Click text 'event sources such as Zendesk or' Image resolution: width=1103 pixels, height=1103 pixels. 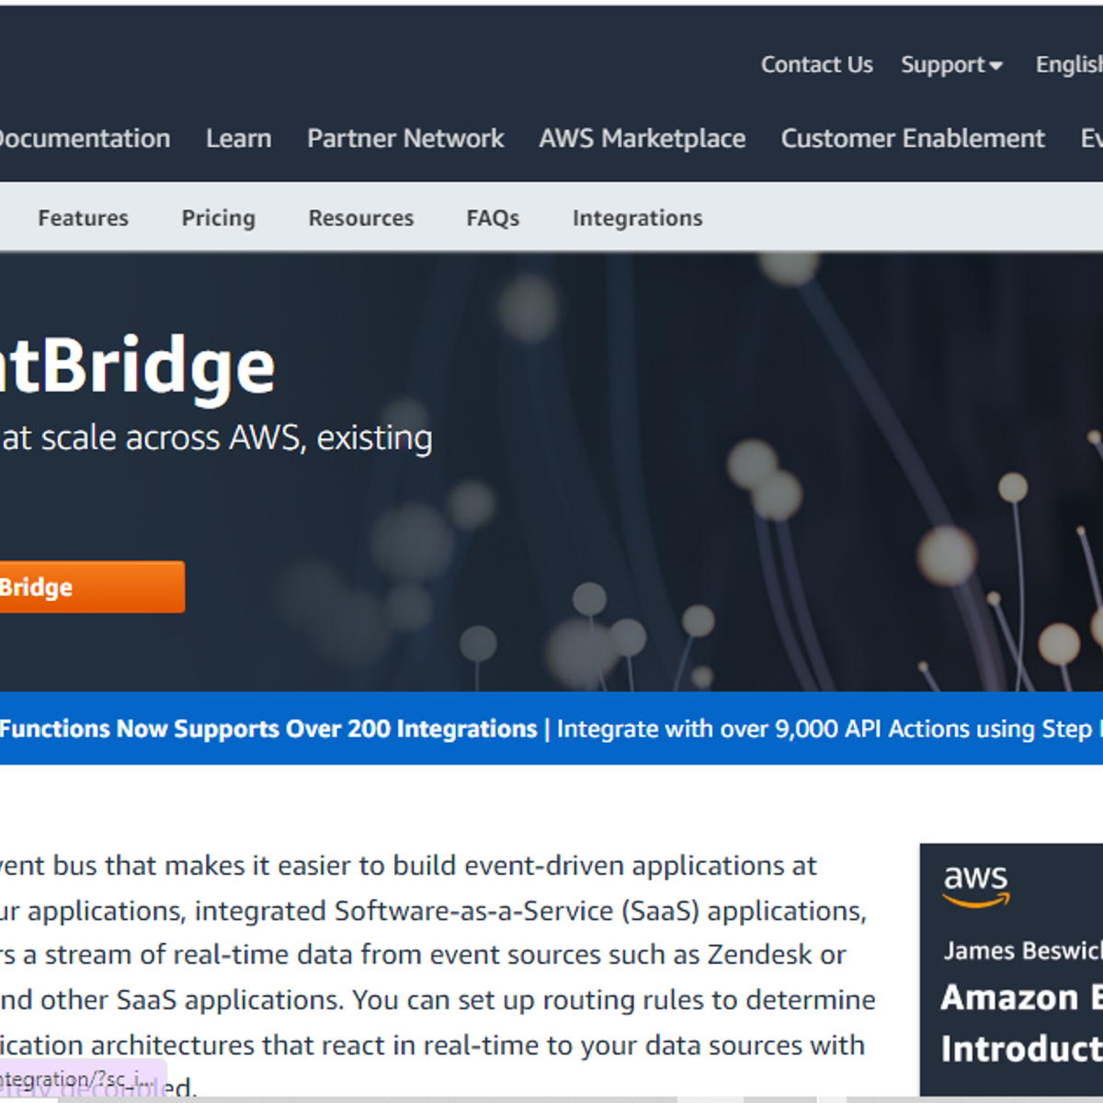pyautogui.click(x=638, y=955)
